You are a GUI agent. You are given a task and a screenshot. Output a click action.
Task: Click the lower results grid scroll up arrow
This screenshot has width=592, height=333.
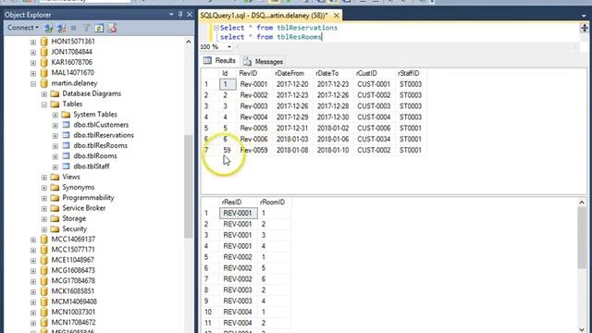pos(582,203)
